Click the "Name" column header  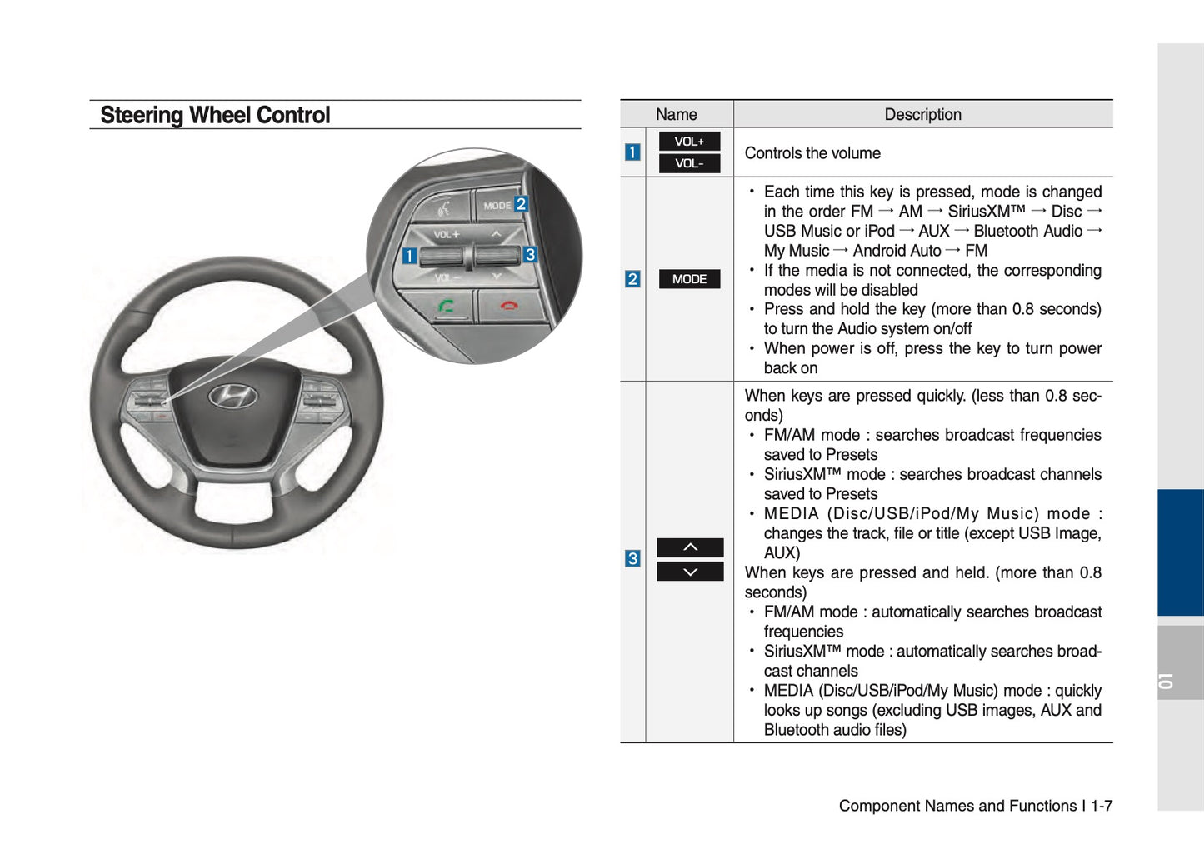676,114
